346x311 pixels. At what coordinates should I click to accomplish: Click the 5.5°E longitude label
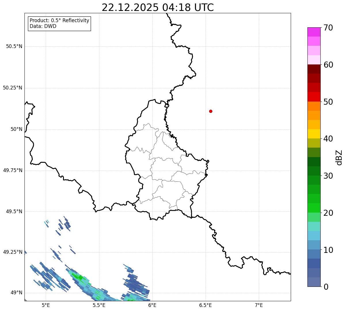(x=99, y=305)
